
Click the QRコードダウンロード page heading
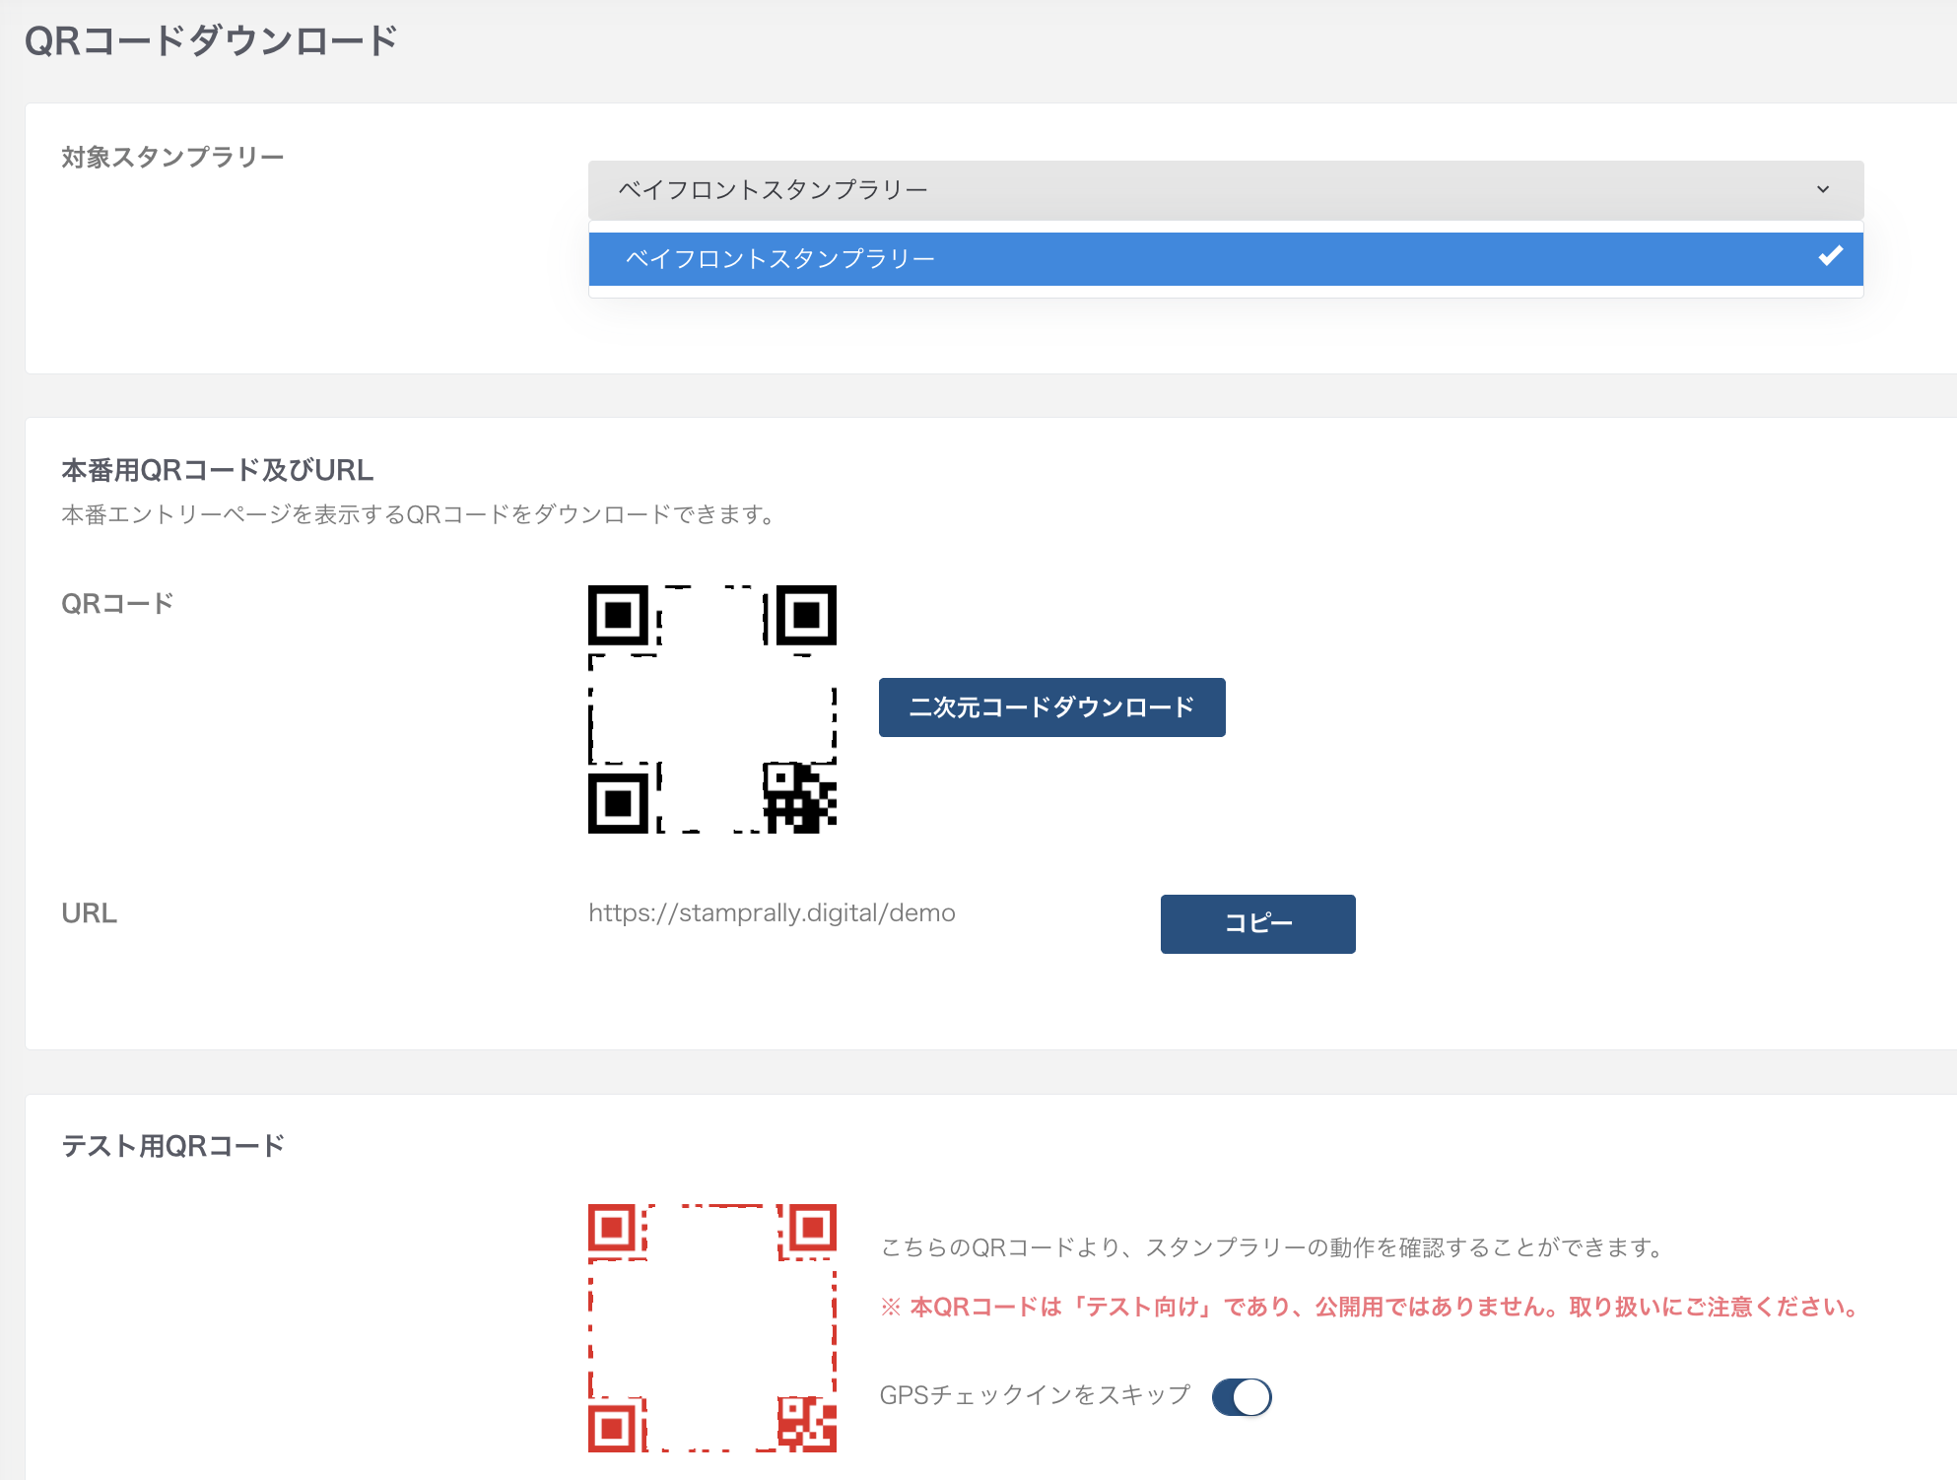211,41
